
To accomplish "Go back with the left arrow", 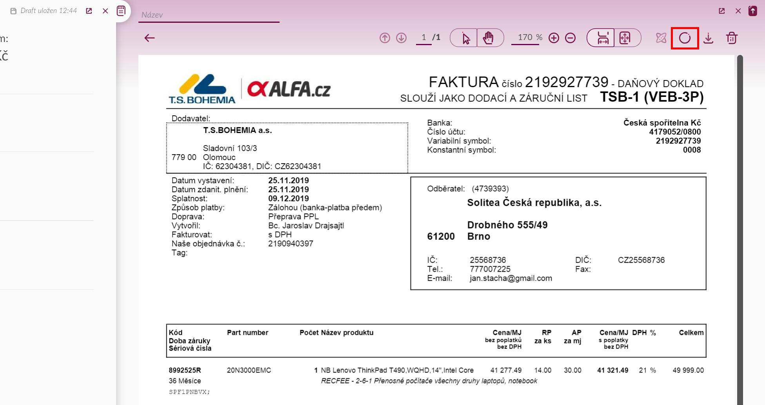I will click(x=149, y=38).
